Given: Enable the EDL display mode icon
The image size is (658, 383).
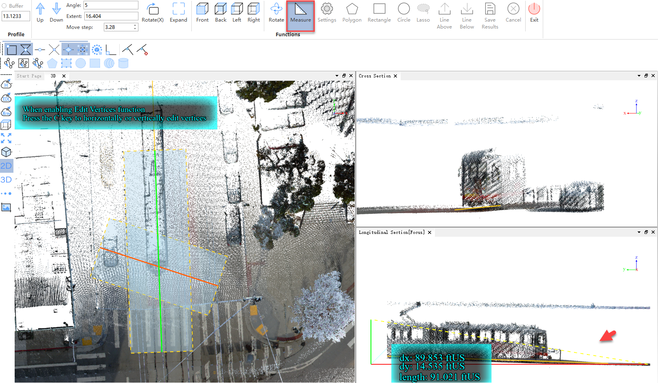Looking at the screenshot, I should coord(6,98).
